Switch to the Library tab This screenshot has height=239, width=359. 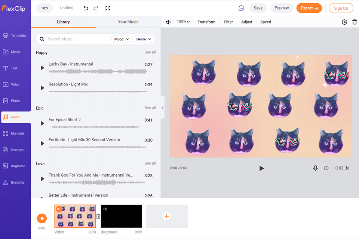coord(64,22)
